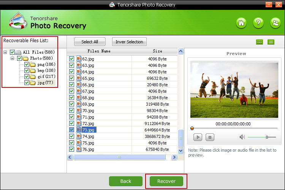Adjust the preview volume slider
285x190 pixels.
[x=267, y=137]
